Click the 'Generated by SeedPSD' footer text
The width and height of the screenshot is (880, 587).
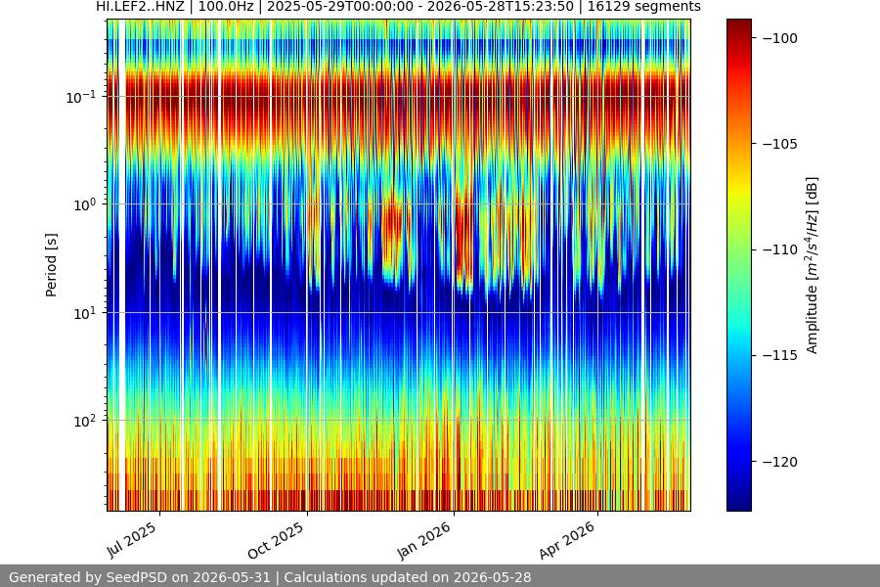click(x=270, y=577)
